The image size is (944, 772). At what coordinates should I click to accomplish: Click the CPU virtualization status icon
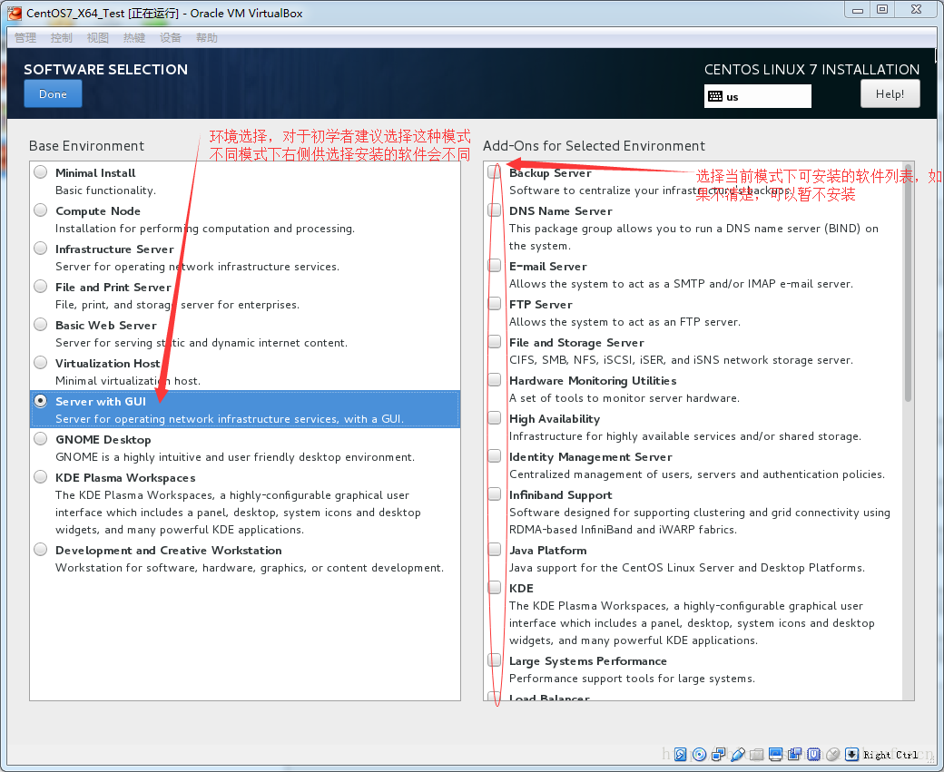[814, 754]
